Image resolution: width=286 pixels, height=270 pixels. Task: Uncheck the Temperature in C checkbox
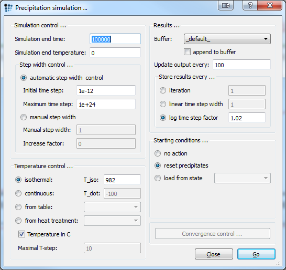coord(21,234)
